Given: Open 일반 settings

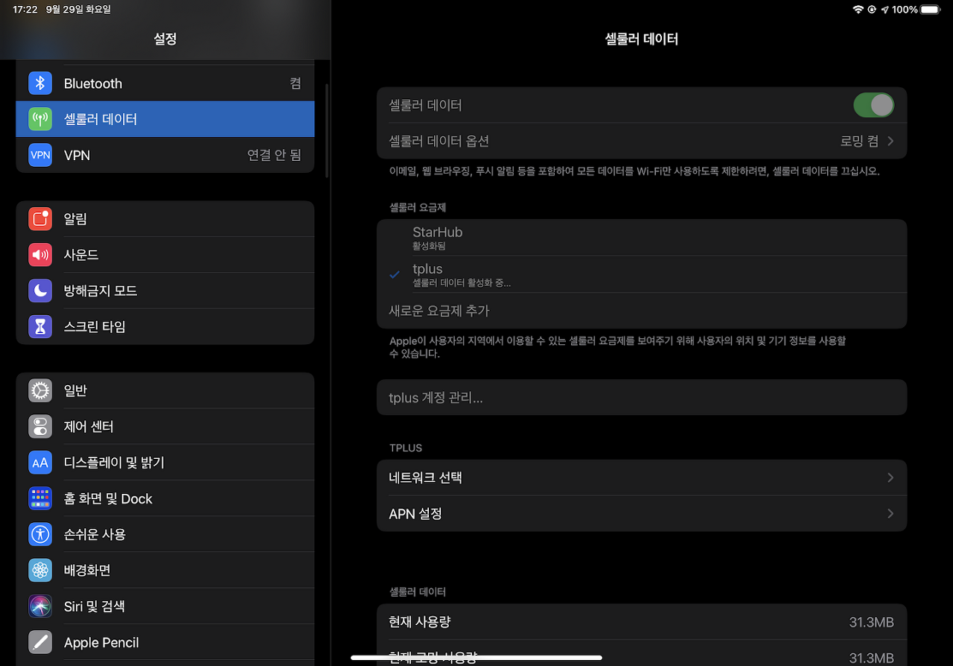Looking at the screenshot, I should (165, 390).
